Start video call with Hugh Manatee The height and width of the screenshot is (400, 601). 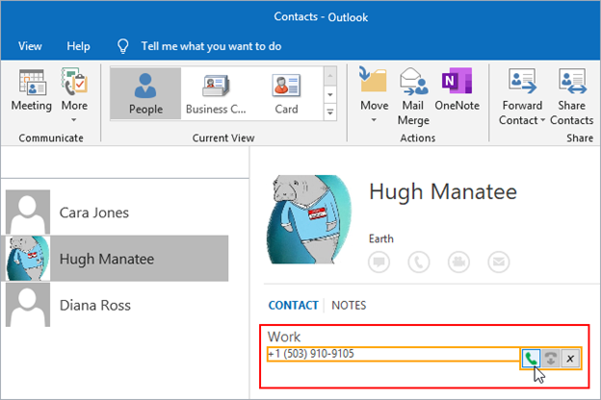click(x=458, y=262)
